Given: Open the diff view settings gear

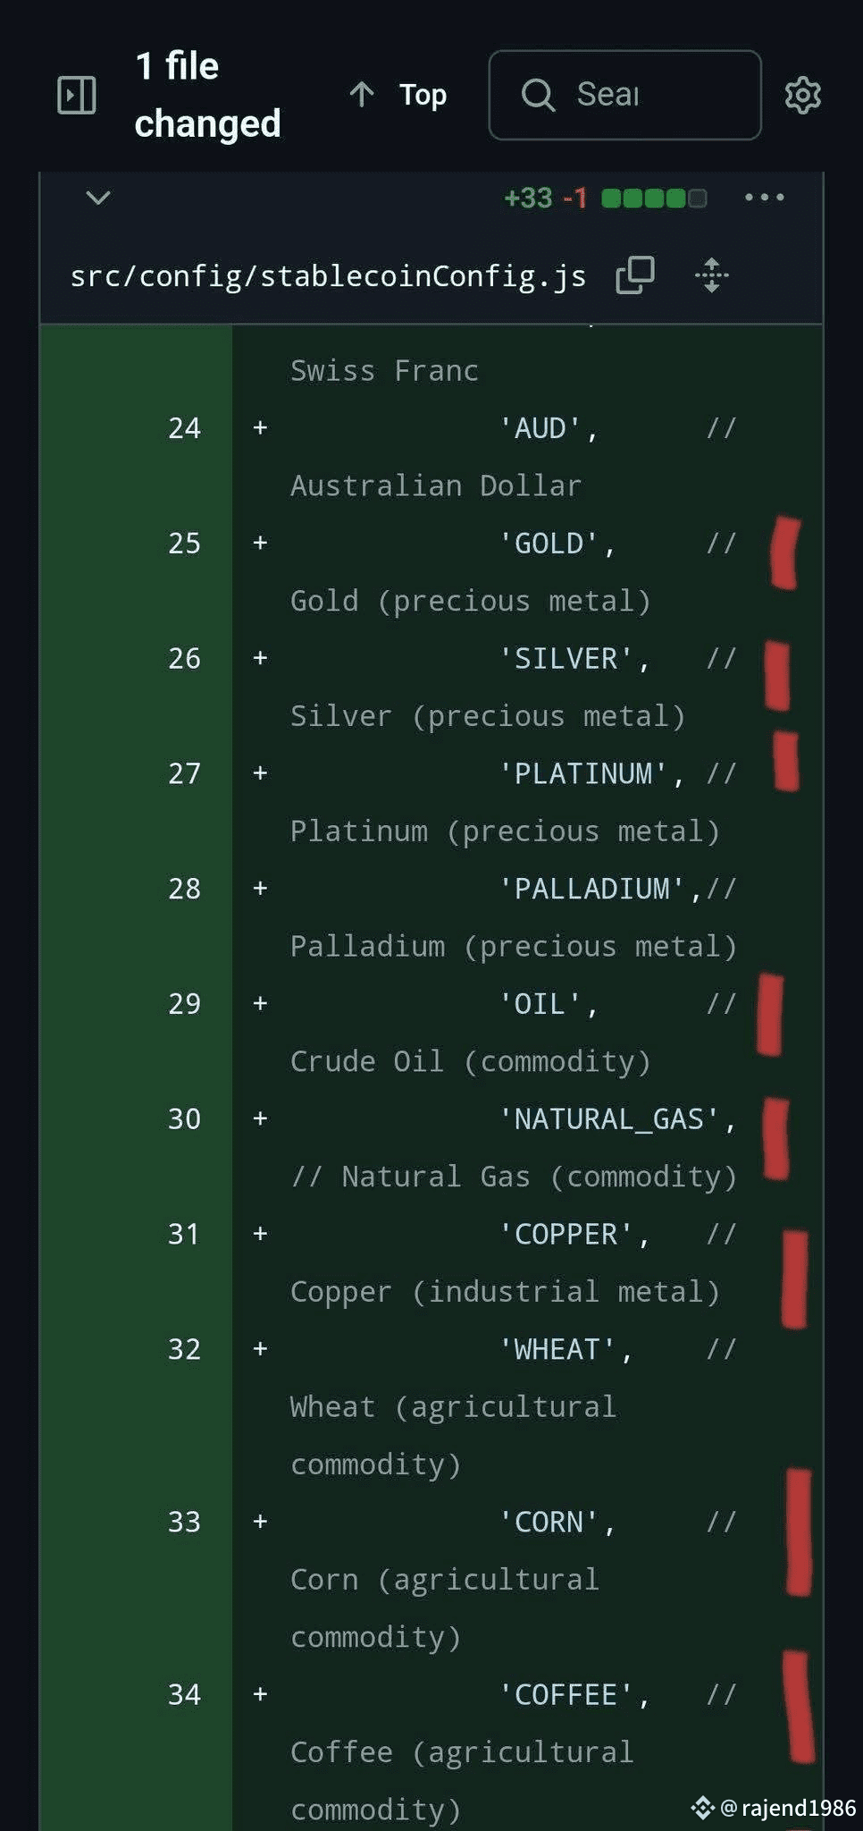Looking at the screenshot, I should pyautogui.click(x=802, y=95).
